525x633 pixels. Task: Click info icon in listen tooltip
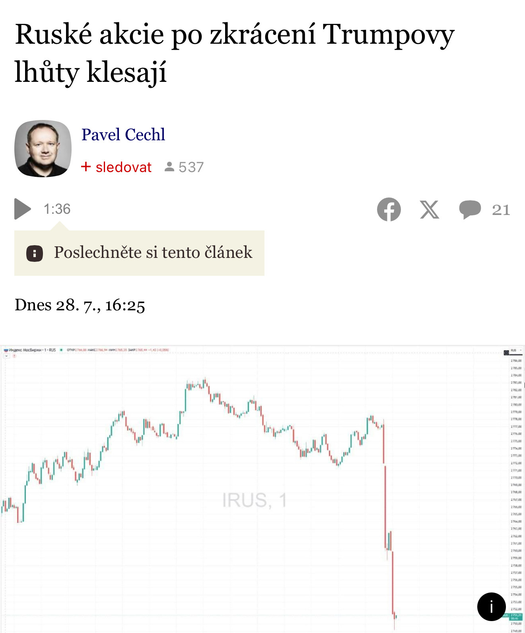pyautogui.click(x=35, y=253)
